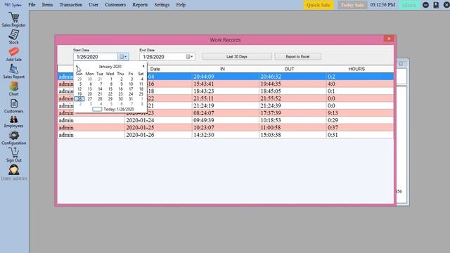The height and width of the screenshot is (253, 450).
Task: Open the Sales Register icon
Action: (x=13, y=18)
